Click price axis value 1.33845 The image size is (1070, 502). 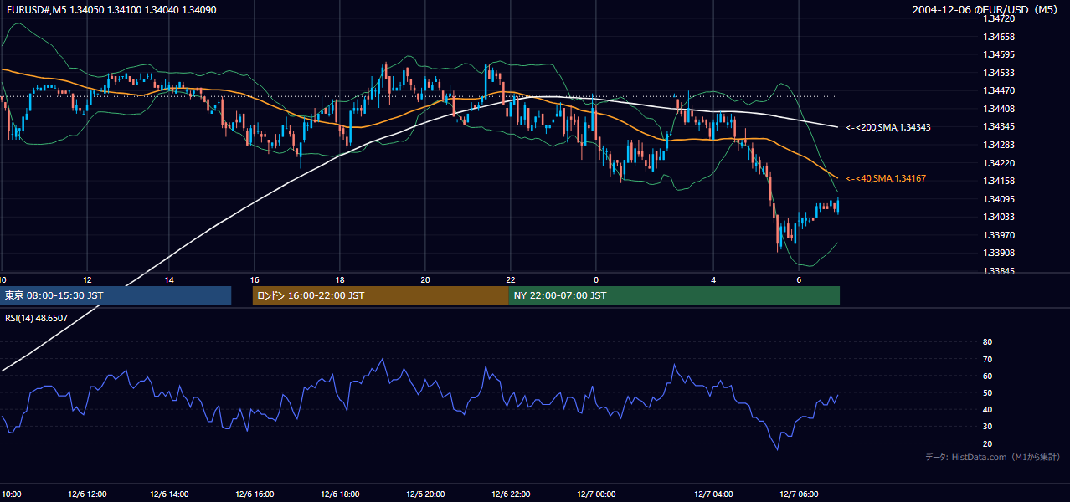tap(997, 271)
